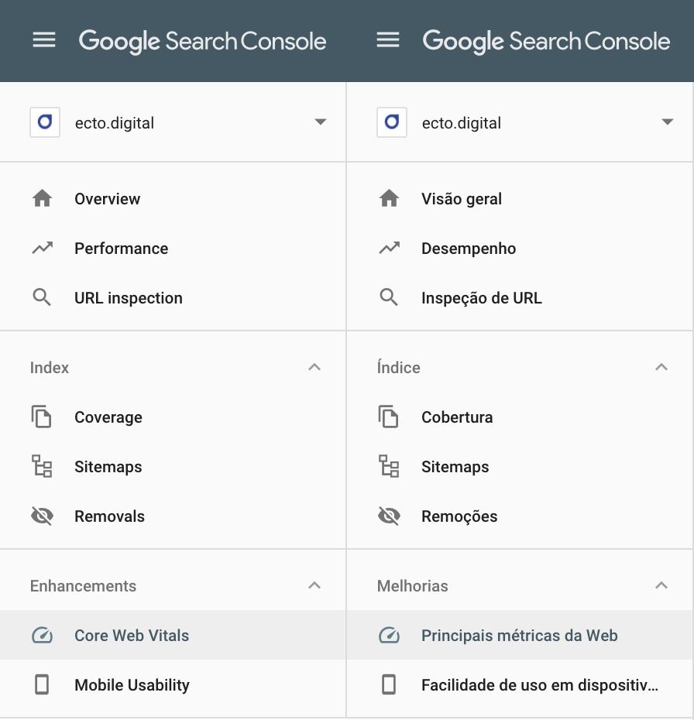Click the home icon beside Visão geral
Image resolution: width=694 pixels, height=720 pixels.
[389, 199]
